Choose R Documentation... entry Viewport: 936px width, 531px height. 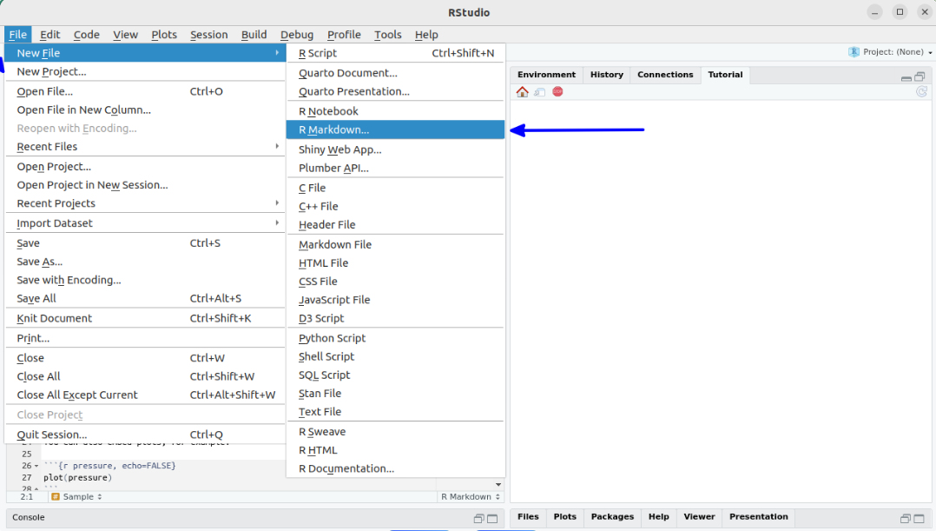[395, 469]
